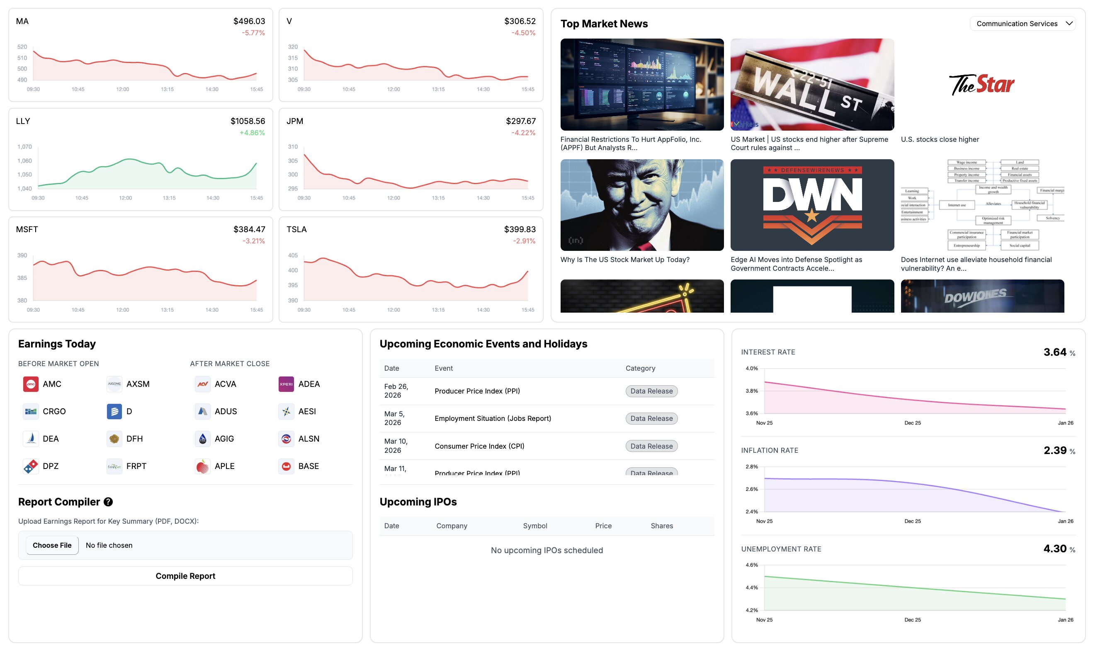Viewport: 1093px width, 651px height.
Task: Open the Report Compiler help icon
Action: (108, 502)
